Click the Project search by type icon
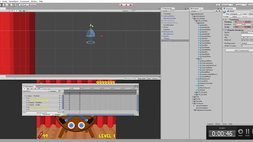 click(216, 11)
